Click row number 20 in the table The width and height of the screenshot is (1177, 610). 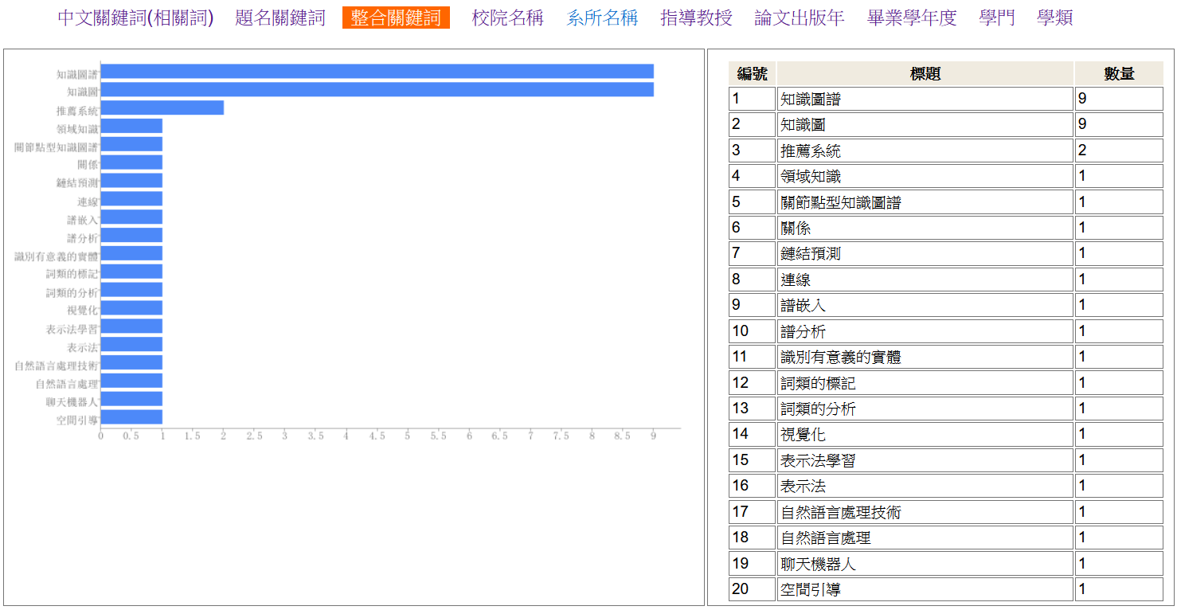[x=752, y=589]
